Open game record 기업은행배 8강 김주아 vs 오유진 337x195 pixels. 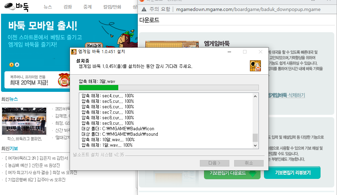[x=35, y=180]
